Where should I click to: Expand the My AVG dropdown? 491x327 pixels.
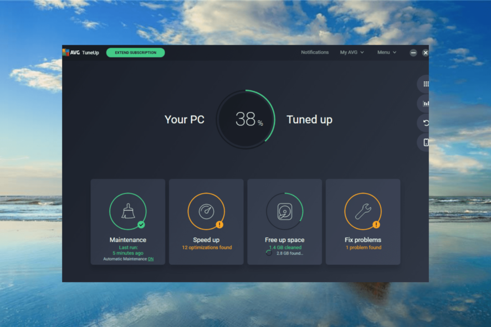pos(352,52)
